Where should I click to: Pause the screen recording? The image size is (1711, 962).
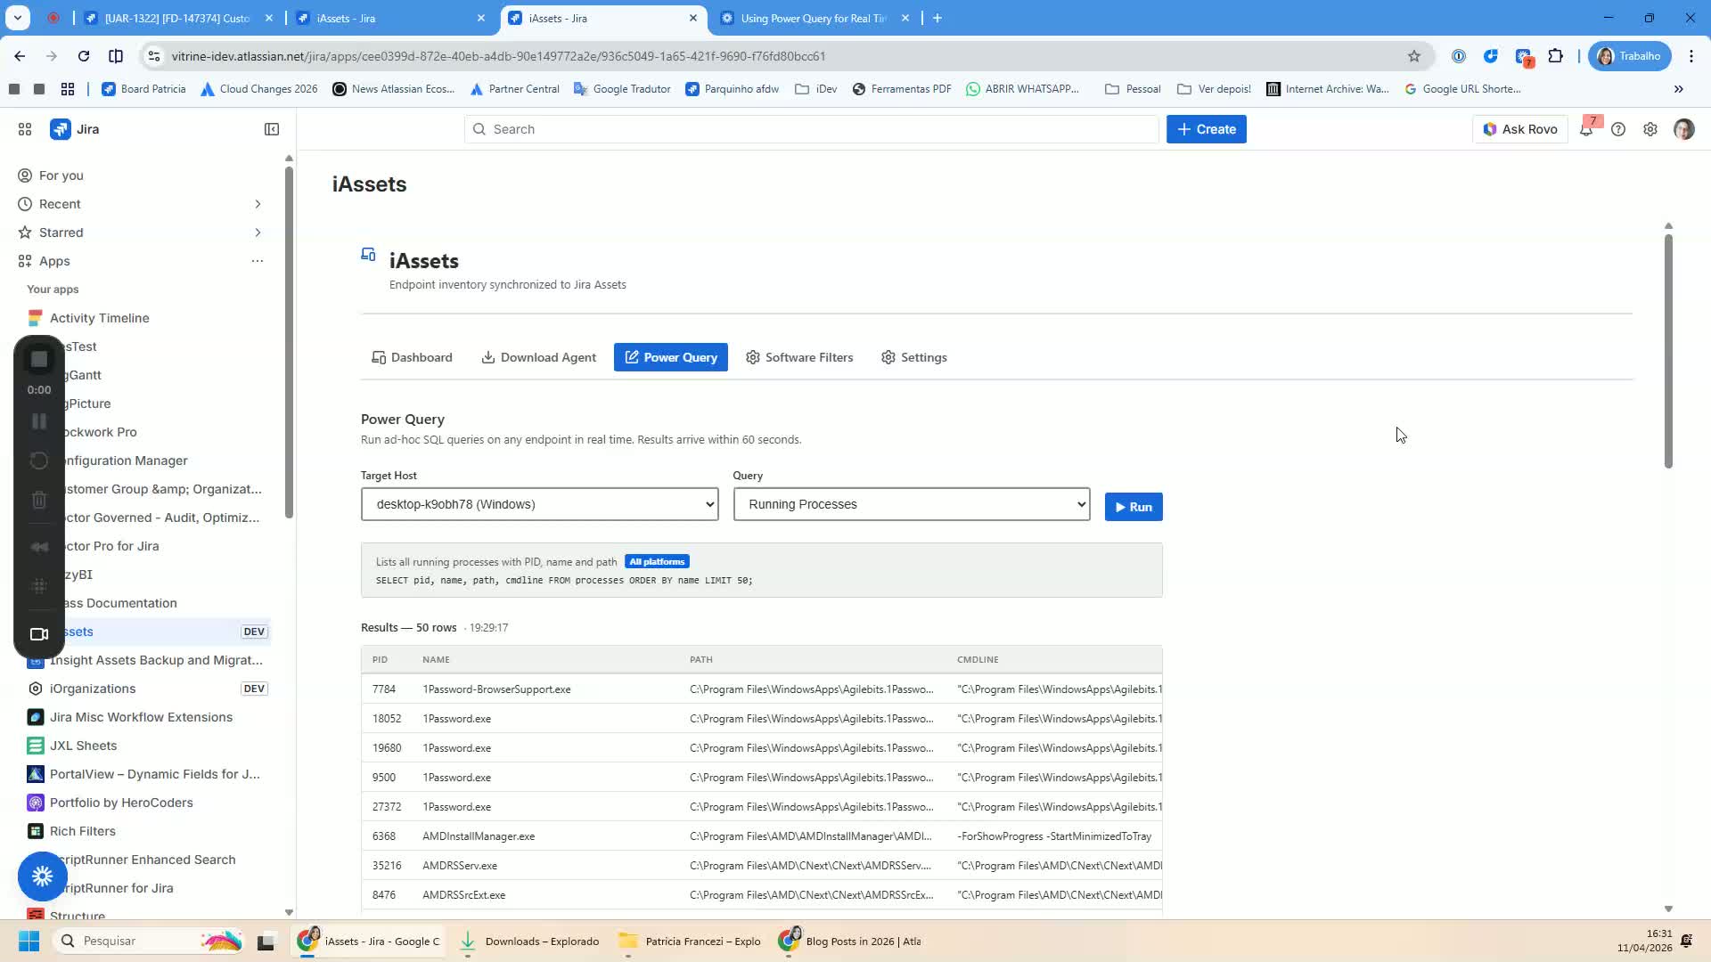(x=39, y=421)
